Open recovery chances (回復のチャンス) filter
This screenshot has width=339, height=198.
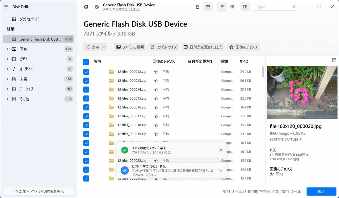243,47
